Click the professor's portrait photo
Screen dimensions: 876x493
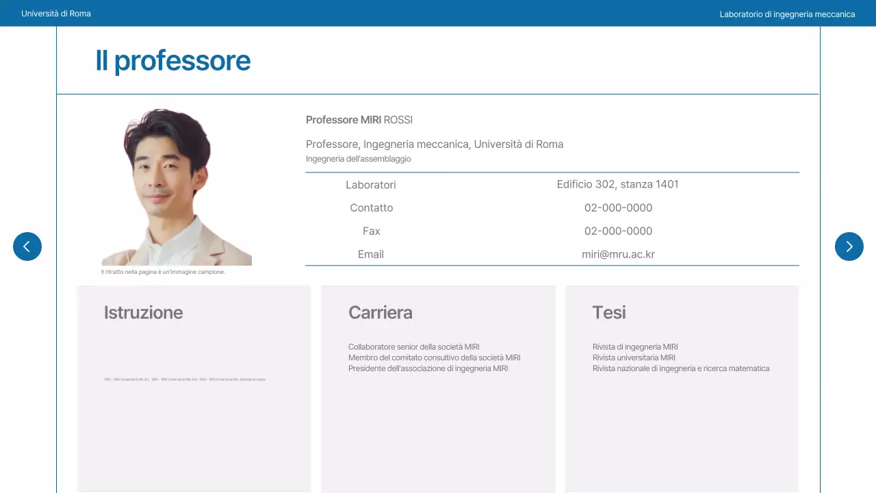pos(176,187)
